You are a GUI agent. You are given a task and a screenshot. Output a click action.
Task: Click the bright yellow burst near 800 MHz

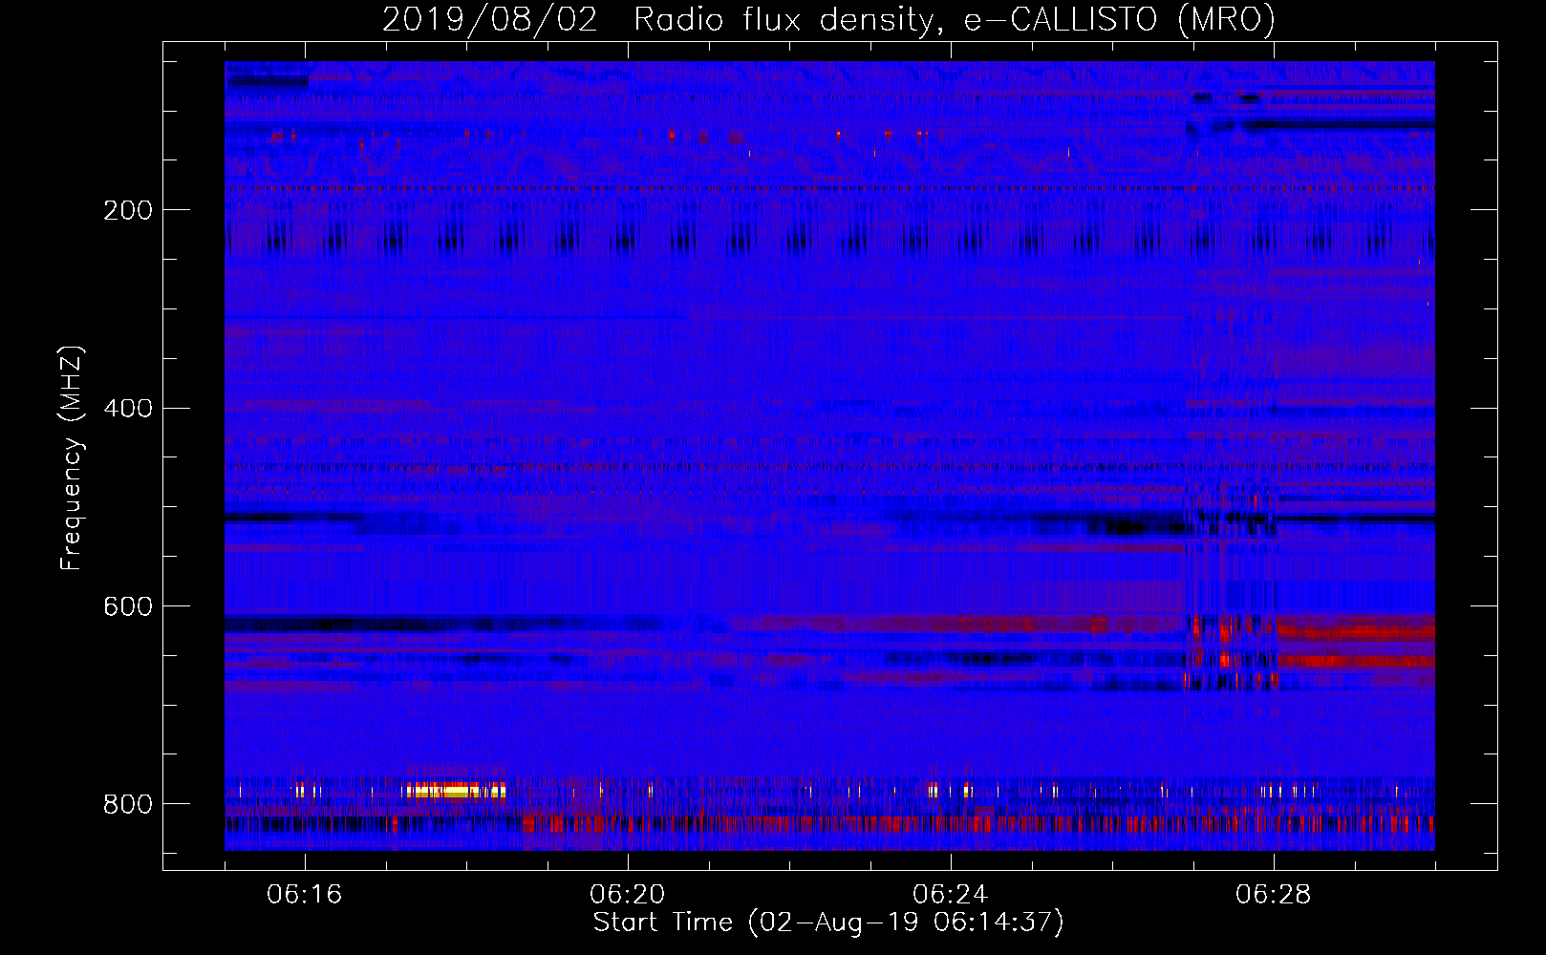click(453, 791)
